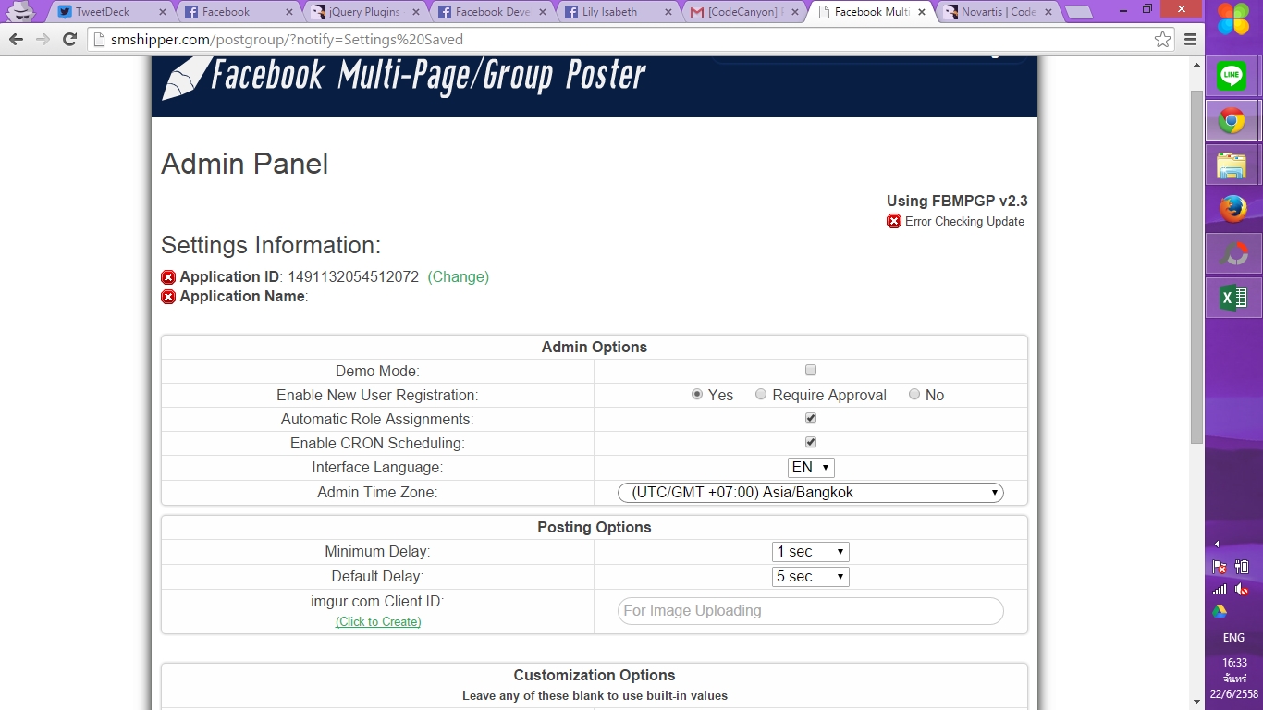The image size is (1263, 710).
Task: Click the 'Error Checking Update' text
Action: [x=964, y=221]
